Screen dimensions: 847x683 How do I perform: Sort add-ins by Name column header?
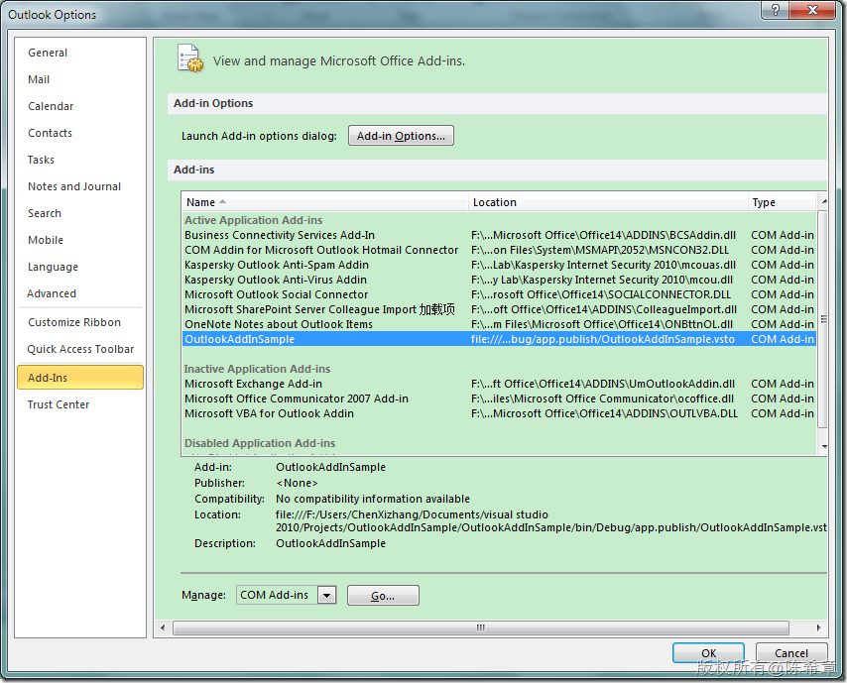point(324,202)
